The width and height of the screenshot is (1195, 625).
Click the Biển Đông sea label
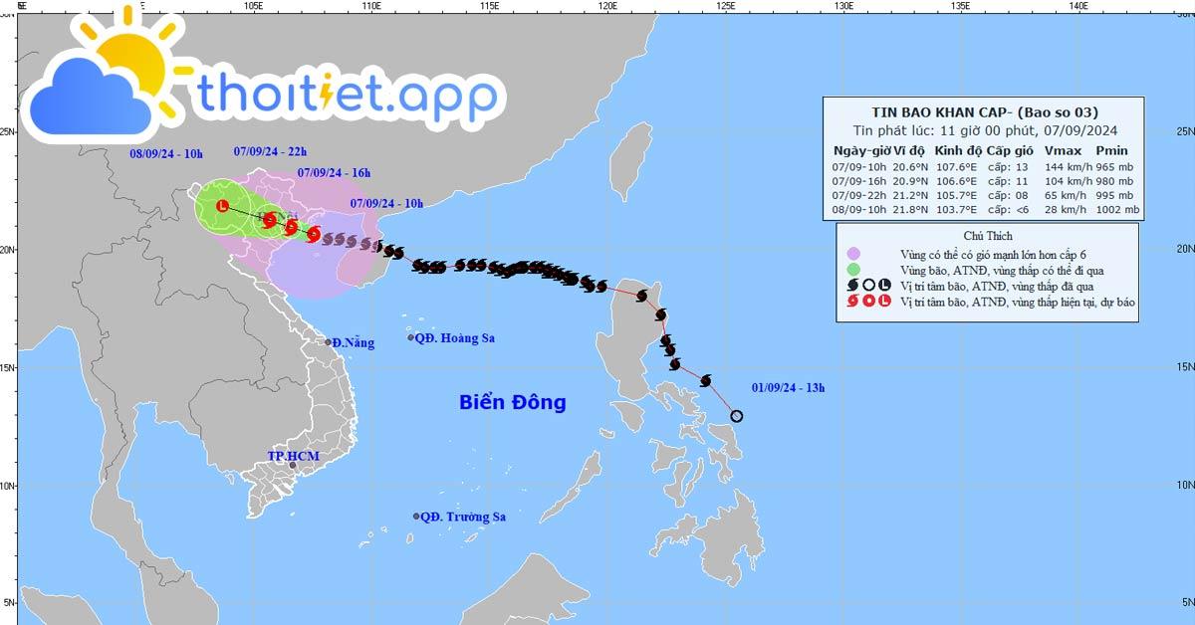click(x=512, y=403)
